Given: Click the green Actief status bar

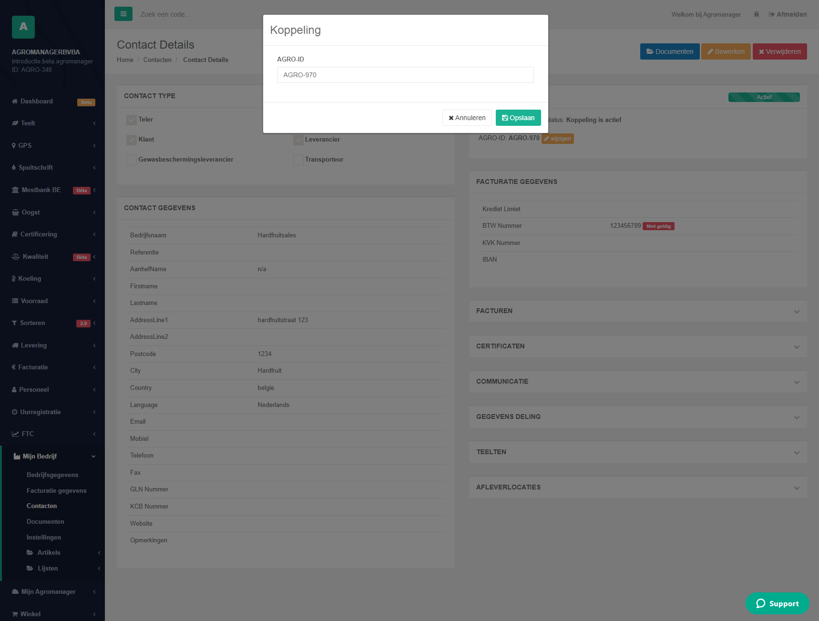Looking at the screenshot, I should point(764,97).
